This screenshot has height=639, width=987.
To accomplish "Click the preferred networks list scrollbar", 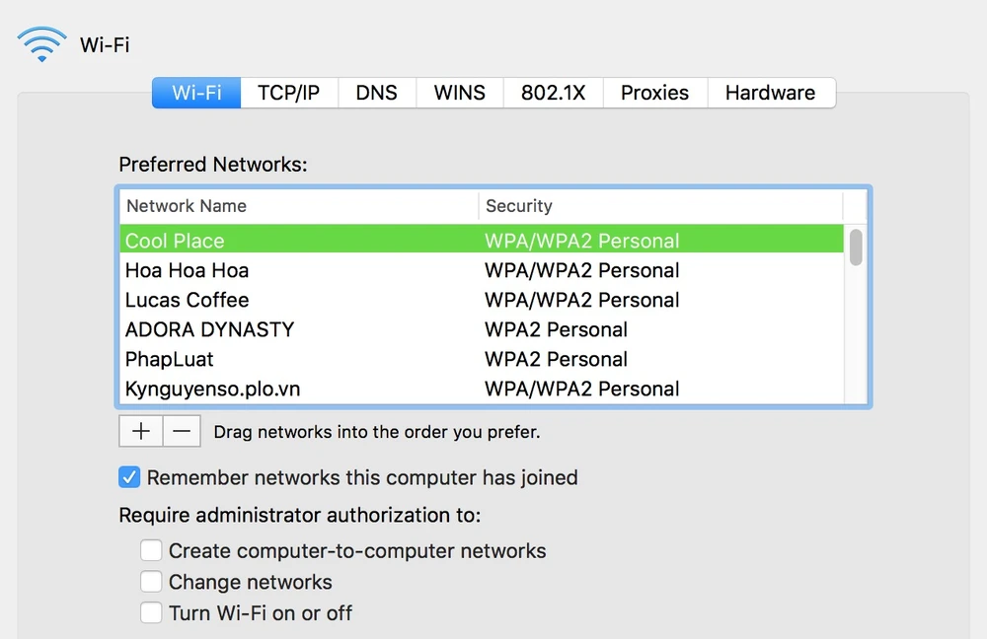I will point(856,248).
